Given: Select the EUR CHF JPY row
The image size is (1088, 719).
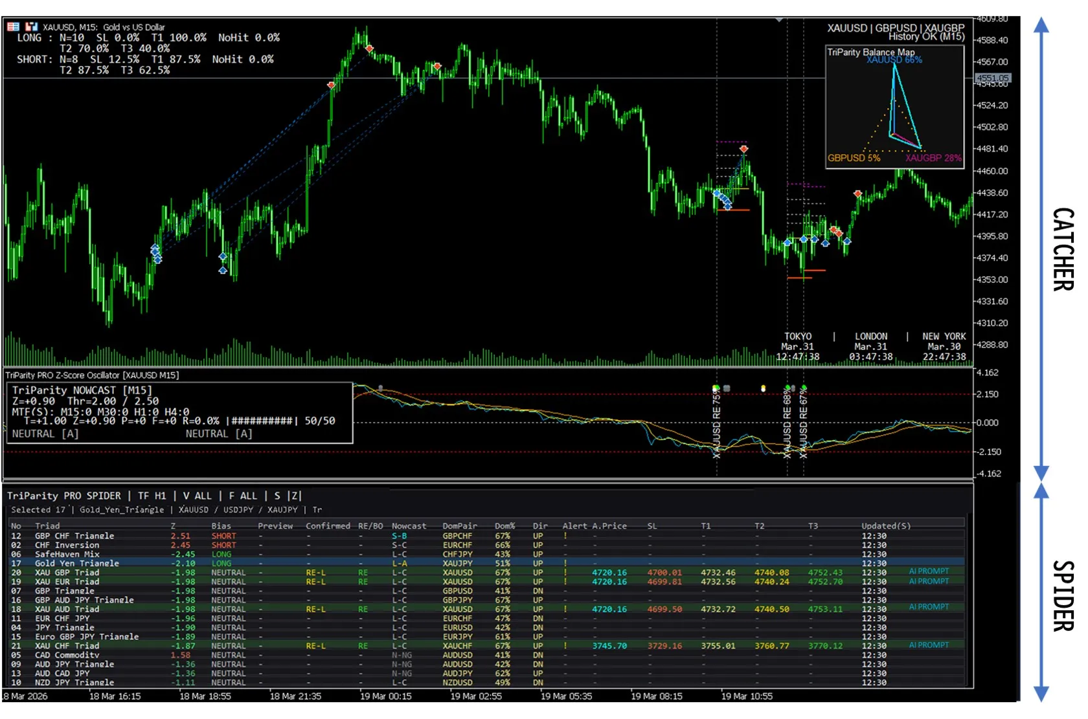Looking at the screenshot, I should [x=486, y=618].
